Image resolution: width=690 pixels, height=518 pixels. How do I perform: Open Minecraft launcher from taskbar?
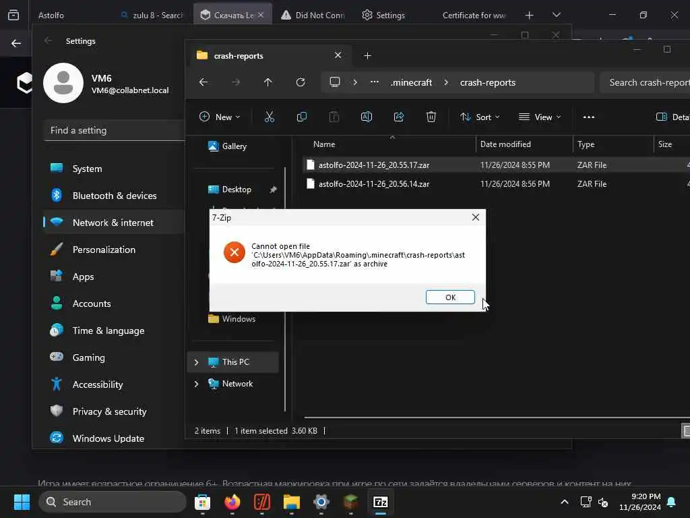(350, 502)
